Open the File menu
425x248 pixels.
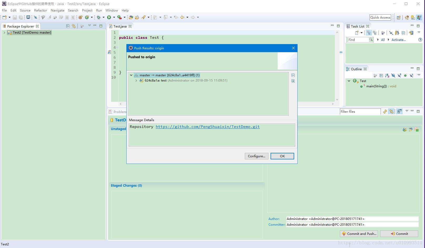pos(4,10)
